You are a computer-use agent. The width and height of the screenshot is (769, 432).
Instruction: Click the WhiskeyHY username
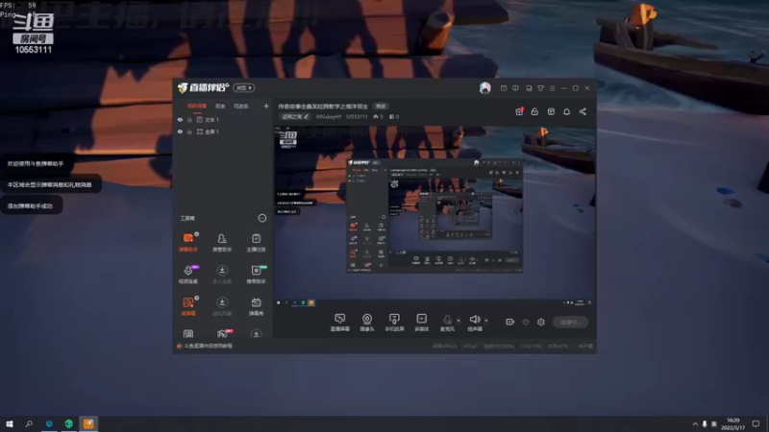click(x=329, y=116)
